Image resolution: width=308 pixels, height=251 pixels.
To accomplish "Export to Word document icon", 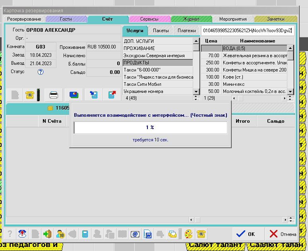I will [x=147, y=234].
